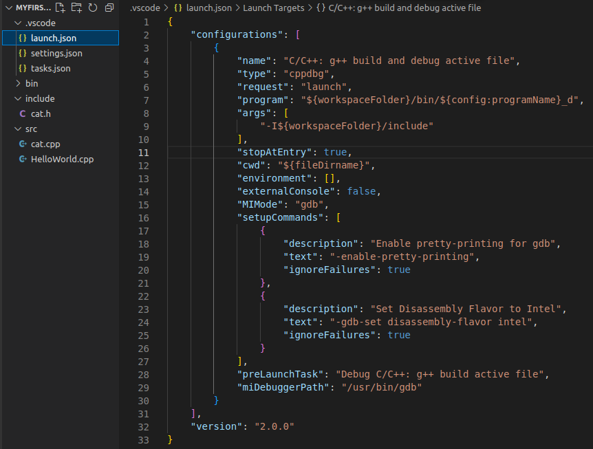Click the C++ icon beside cat.cpp
Image resolution: width=593 pixels, height=449 pixels.
coord(23,144)
